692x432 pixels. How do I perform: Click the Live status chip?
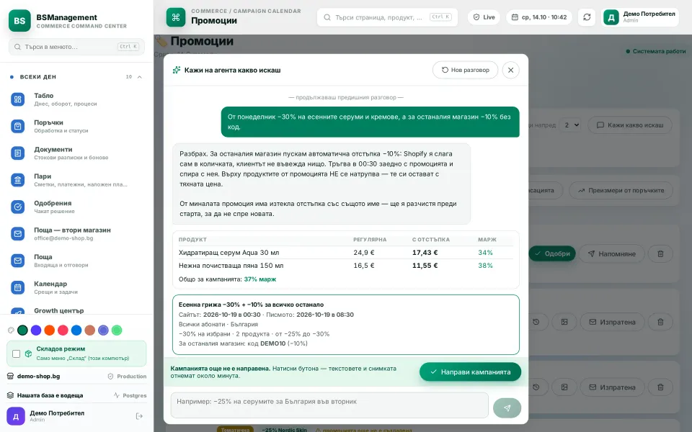(484, 17)
